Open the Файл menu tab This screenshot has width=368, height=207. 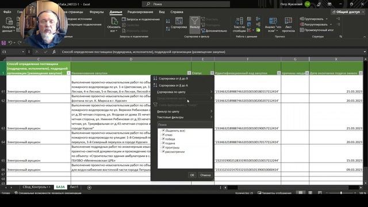[7, 12]
